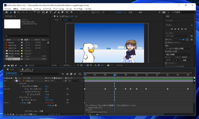Click the play button in Preview panel
This screenshot has width=199, height=119.
coord(179,29)
